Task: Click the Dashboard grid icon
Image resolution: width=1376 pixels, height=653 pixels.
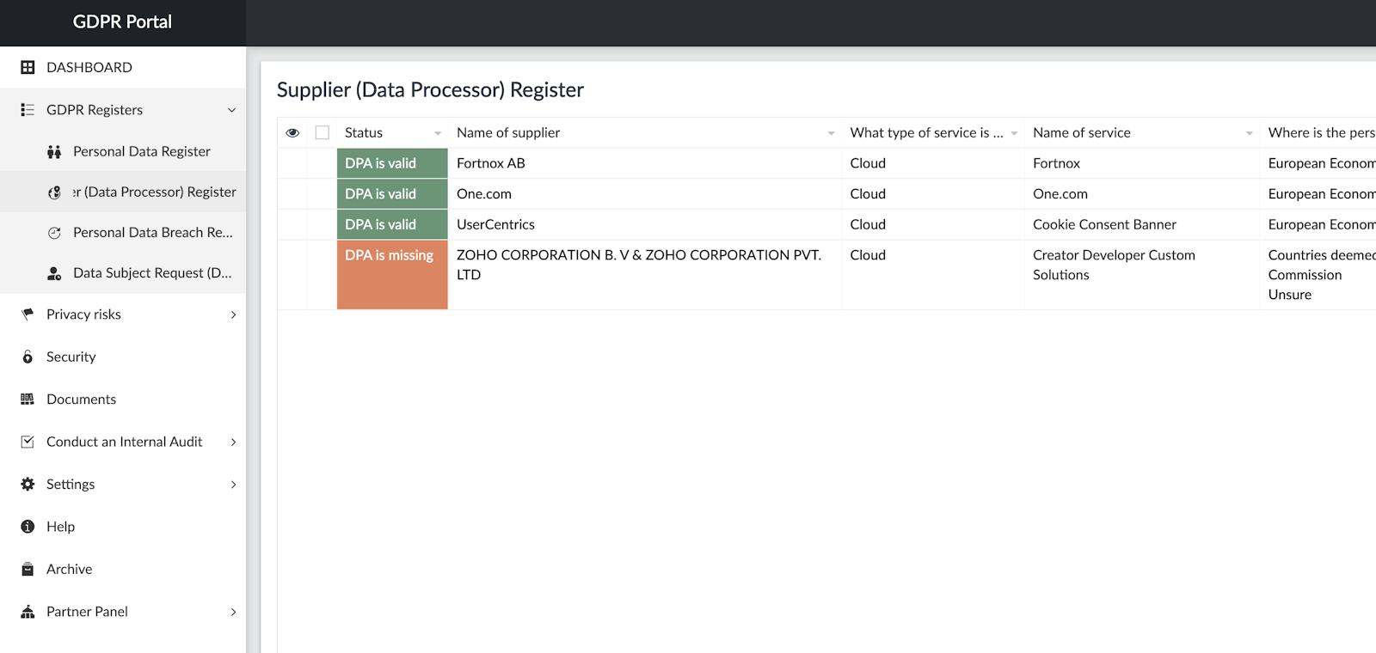Action: [28, 67]
